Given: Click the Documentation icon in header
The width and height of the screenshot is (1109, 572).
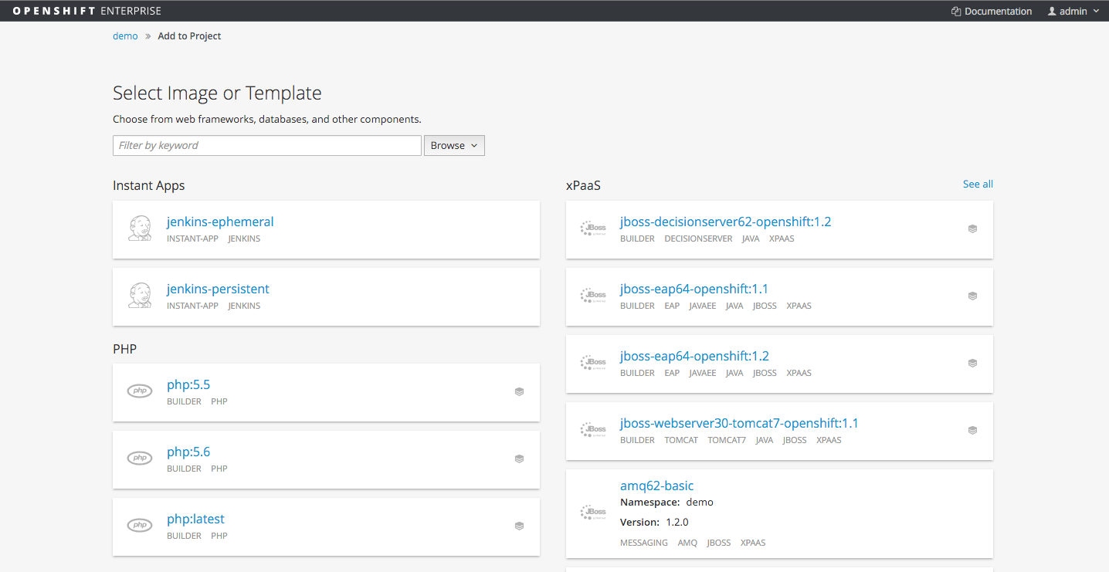Looking at the screenshot, I should 956,12.
